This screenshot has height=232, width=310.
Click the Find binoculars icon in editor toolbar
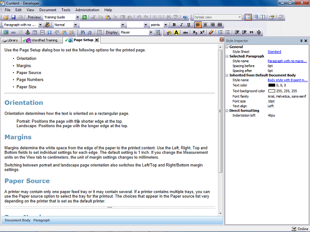click(x=82, y=32)
